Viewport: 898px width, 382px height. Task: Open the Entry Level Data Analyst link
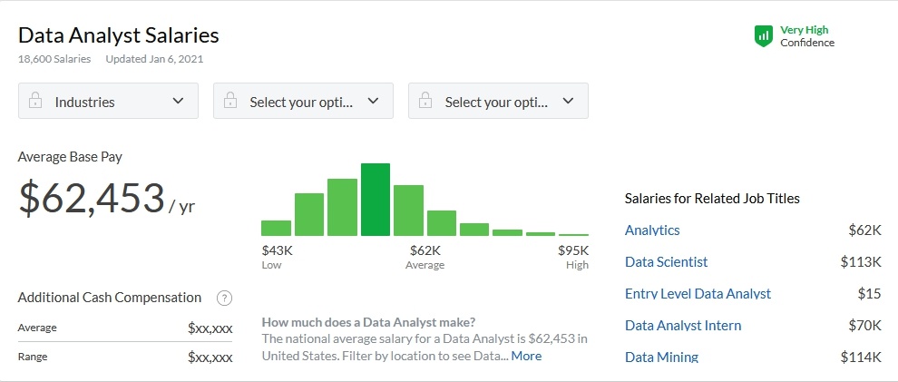698,294
